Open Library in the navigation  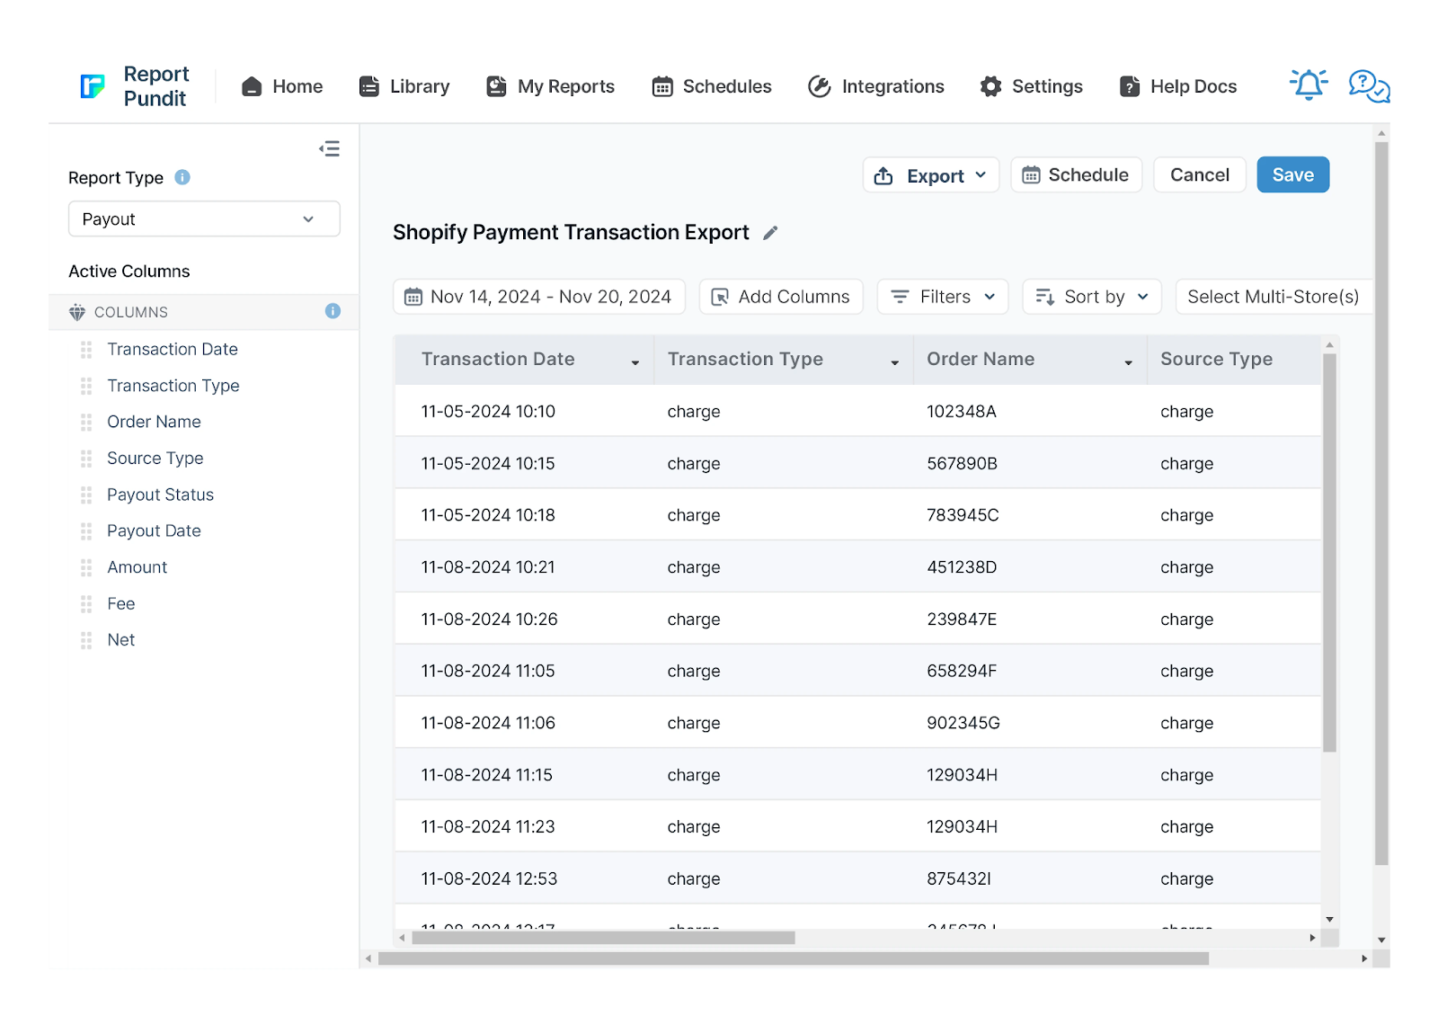[404, 86]
